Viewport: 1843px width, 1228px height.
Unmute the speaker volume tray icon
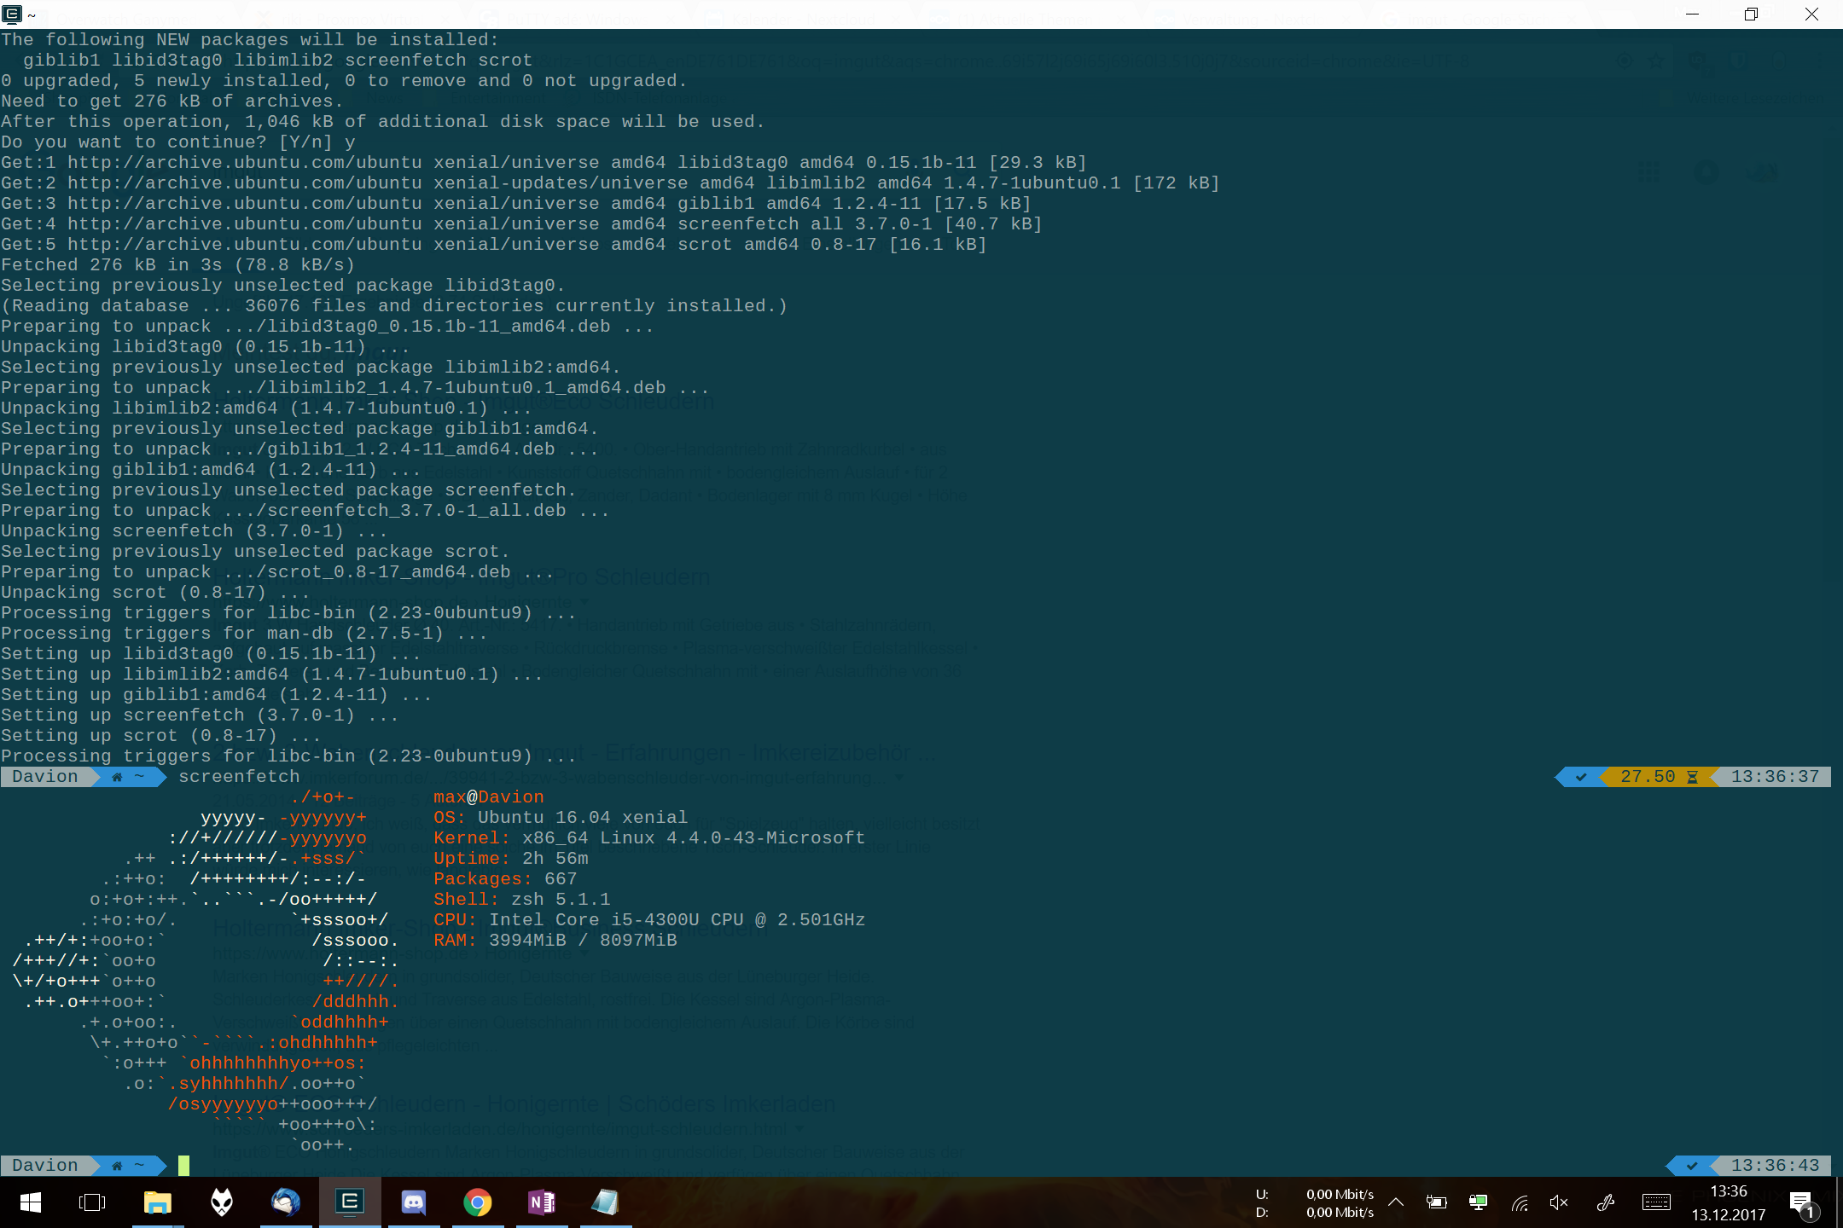(x=1559, y=1202)
